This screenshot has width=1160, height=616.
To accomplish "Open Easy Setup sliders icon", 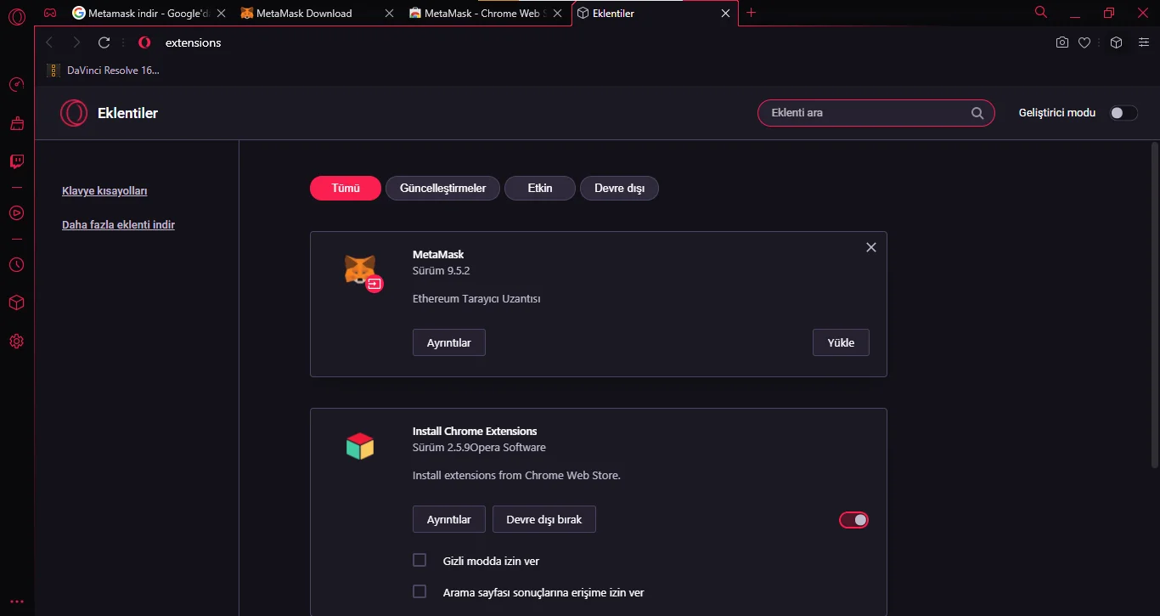I will click(x=1143, y=42).
